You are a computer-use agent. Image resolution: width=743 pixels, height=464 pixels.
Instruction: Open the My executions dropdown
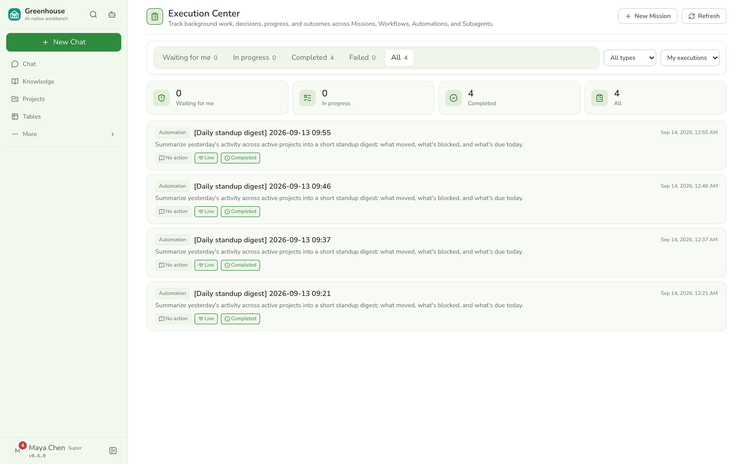point(690,58)
